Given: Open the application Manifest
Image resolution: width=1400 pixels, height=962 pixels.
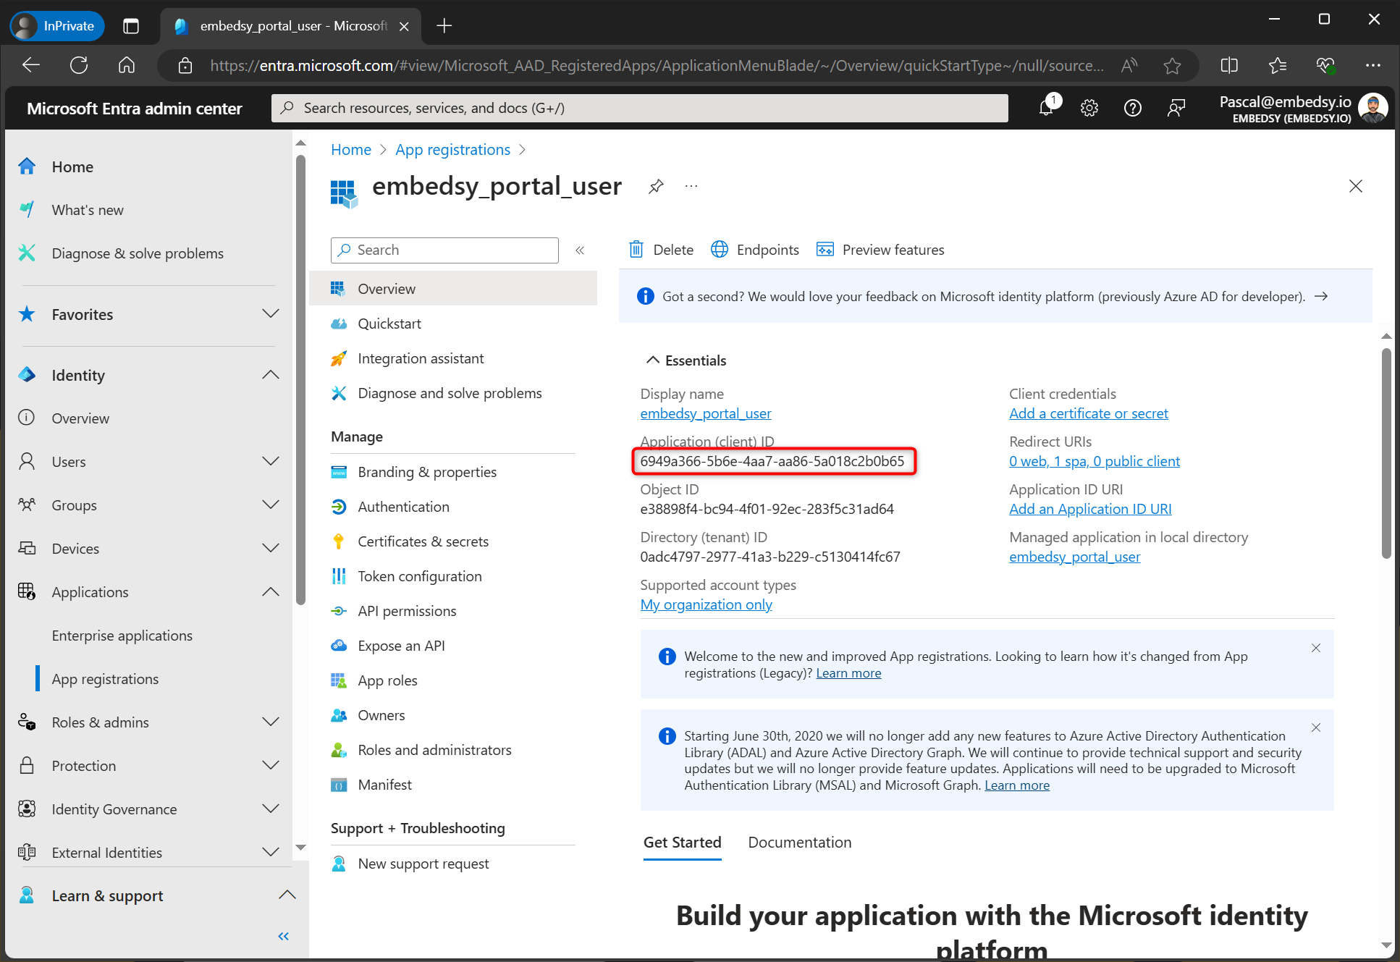Looking at the screenshot, I should click(x=384, y=784).
